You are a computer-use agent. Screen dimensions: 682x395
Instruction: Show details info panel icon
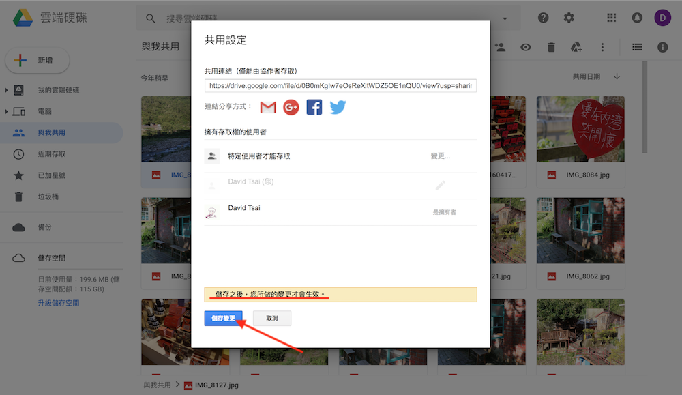662,47
